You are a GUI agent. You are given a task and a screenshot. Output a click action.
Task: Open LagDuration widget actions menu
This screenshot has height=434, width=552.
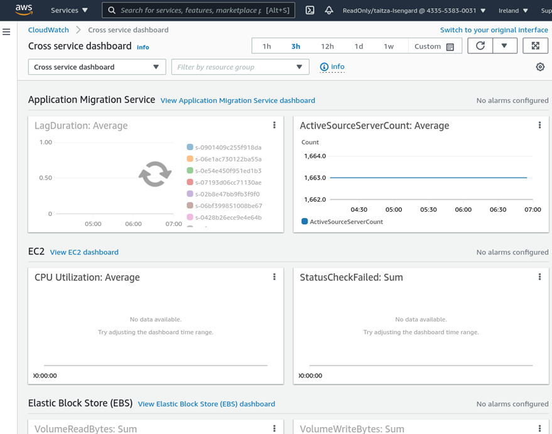[274, 126]
